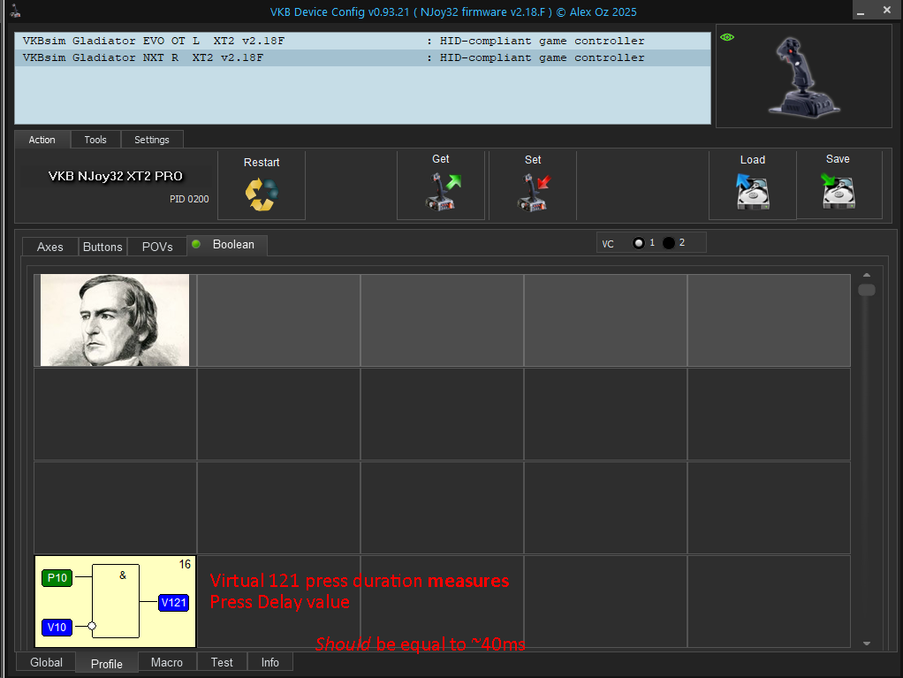Select VKBsim Gladiator EVO OT L device
The image size is (903, 678).
pos(363,41)
